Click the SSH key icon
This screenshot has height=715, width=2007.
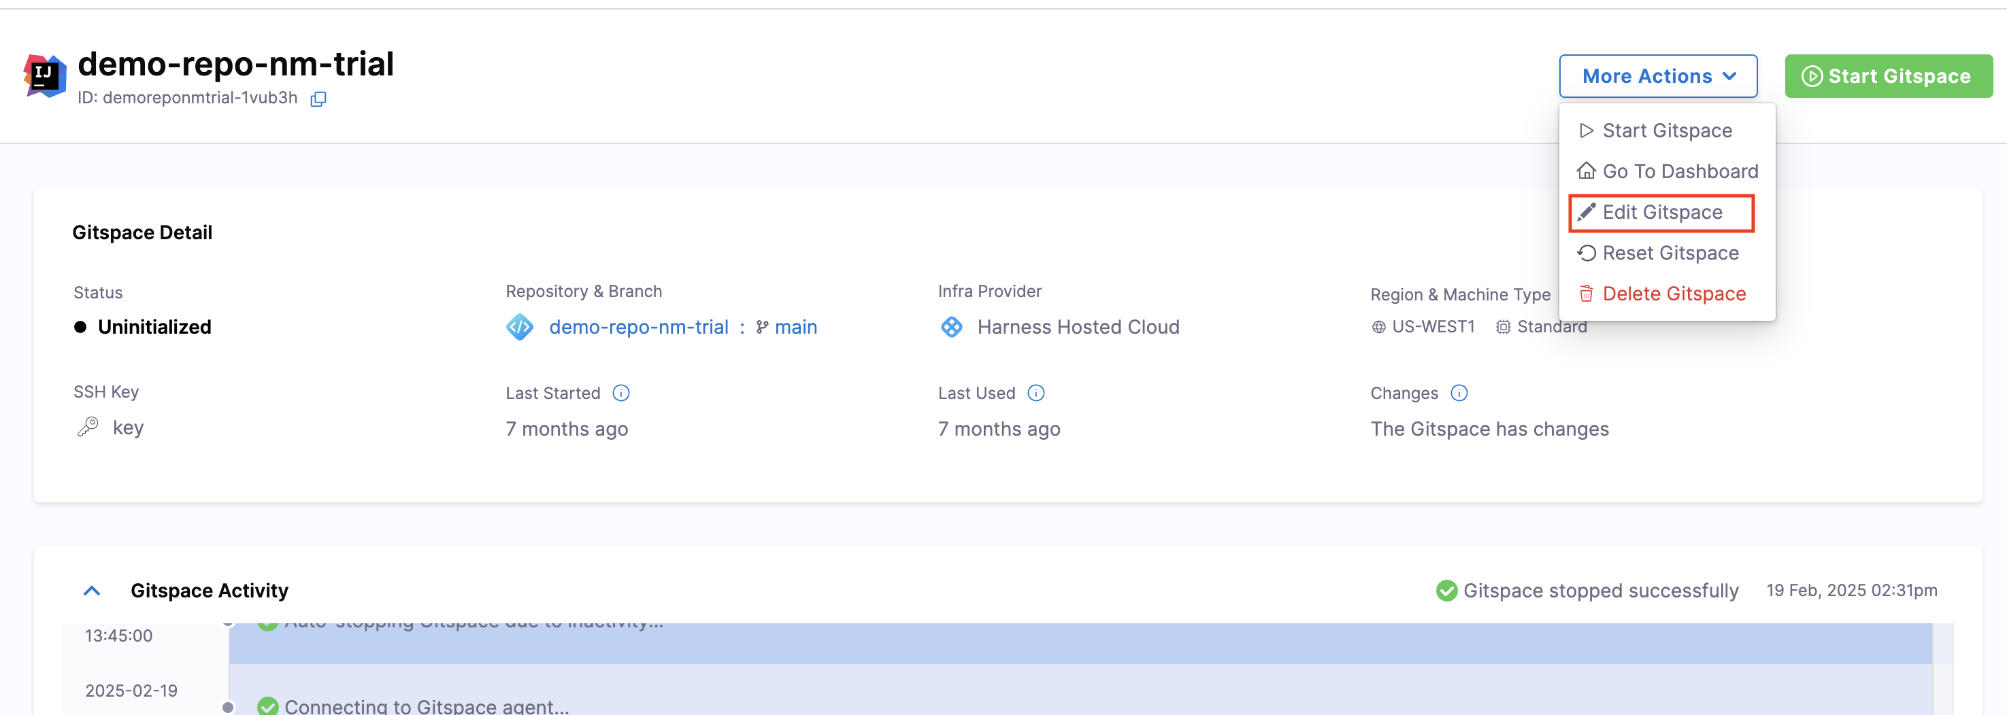(88, 427)
